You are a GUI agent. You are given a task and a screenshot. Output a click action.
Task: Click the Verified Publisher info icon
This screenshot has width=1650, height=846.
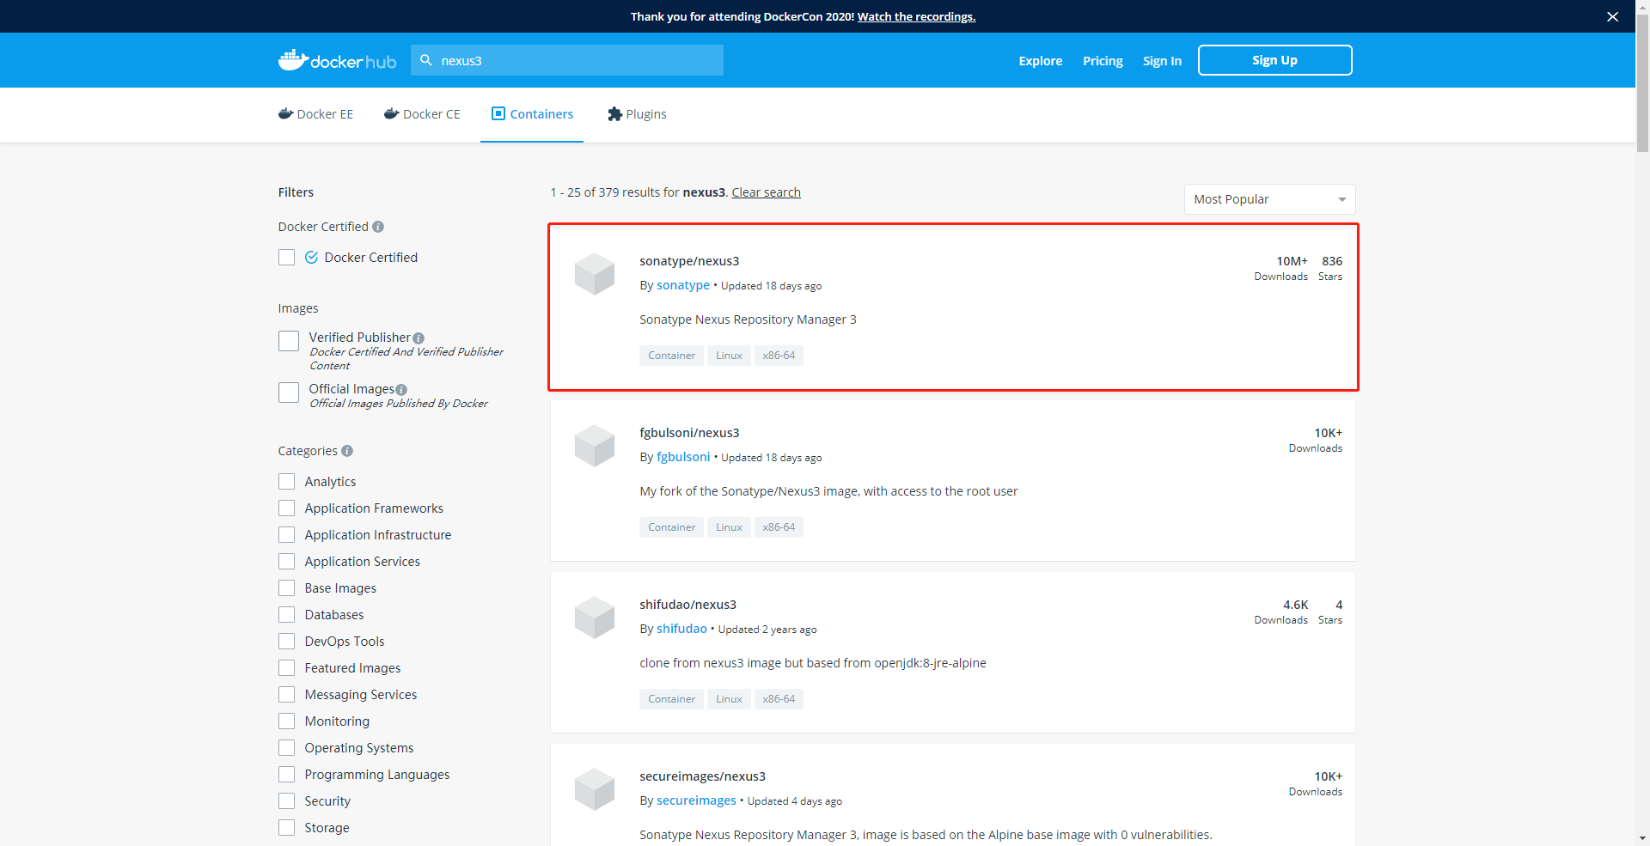pyautogui.click(x=419, y=338)
